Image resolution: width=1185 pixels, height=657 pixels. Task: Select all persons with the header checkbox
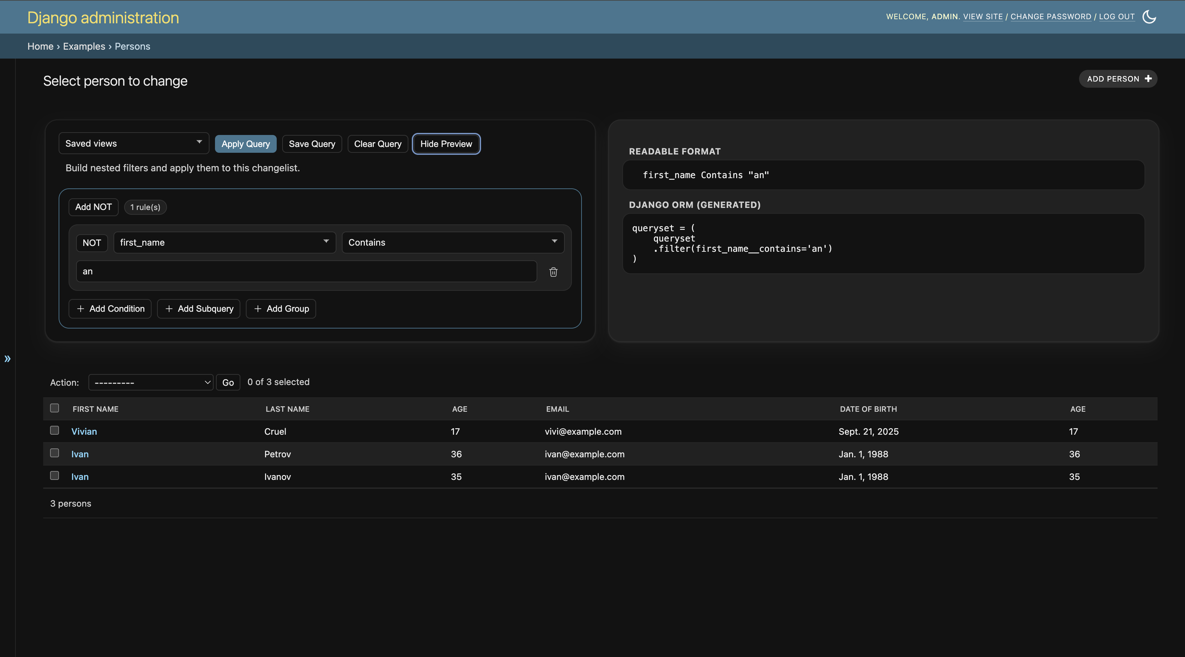tap(54, 408)
